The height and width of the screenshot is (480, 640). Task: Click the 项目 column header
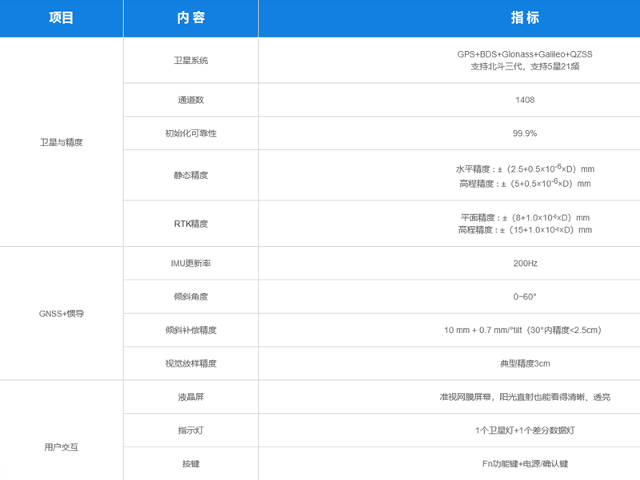tap(62, 18)
